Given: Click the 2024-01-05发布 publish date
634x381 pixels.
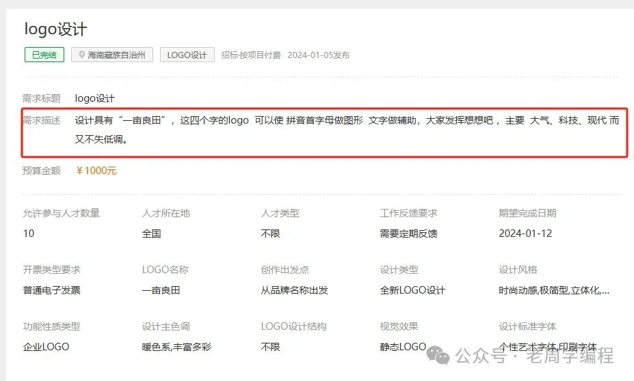Looking at the screenshot, I should click(319, 55).
